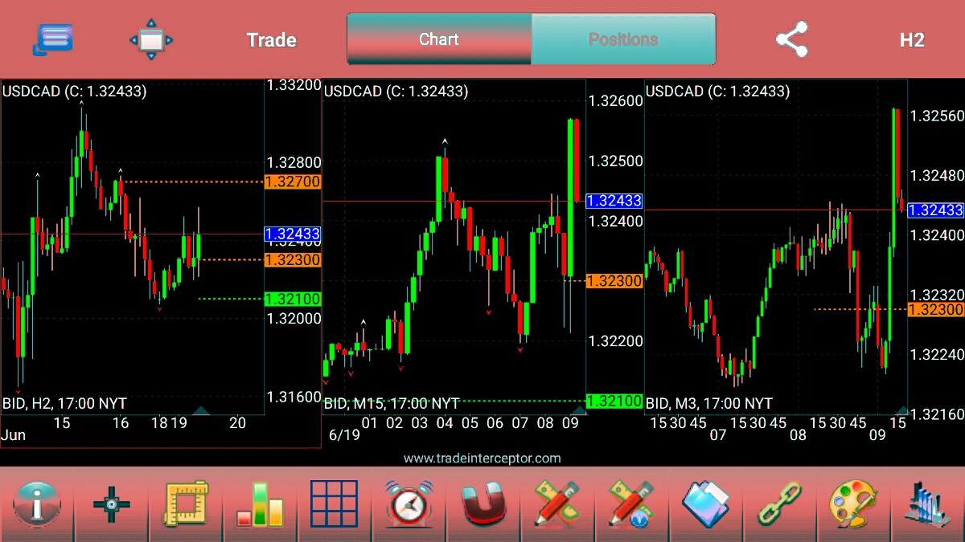
Task: Tap the blue 1.32433 price tag on H2 chart
Action: (x=293, y=234)
